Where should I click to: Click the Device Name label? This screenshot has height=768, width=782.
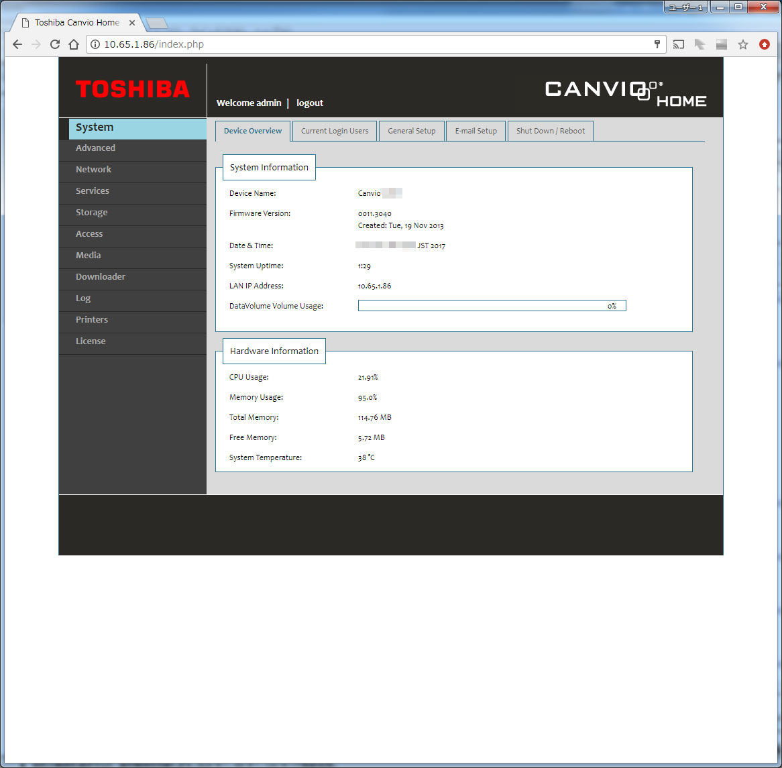[252, 193]
